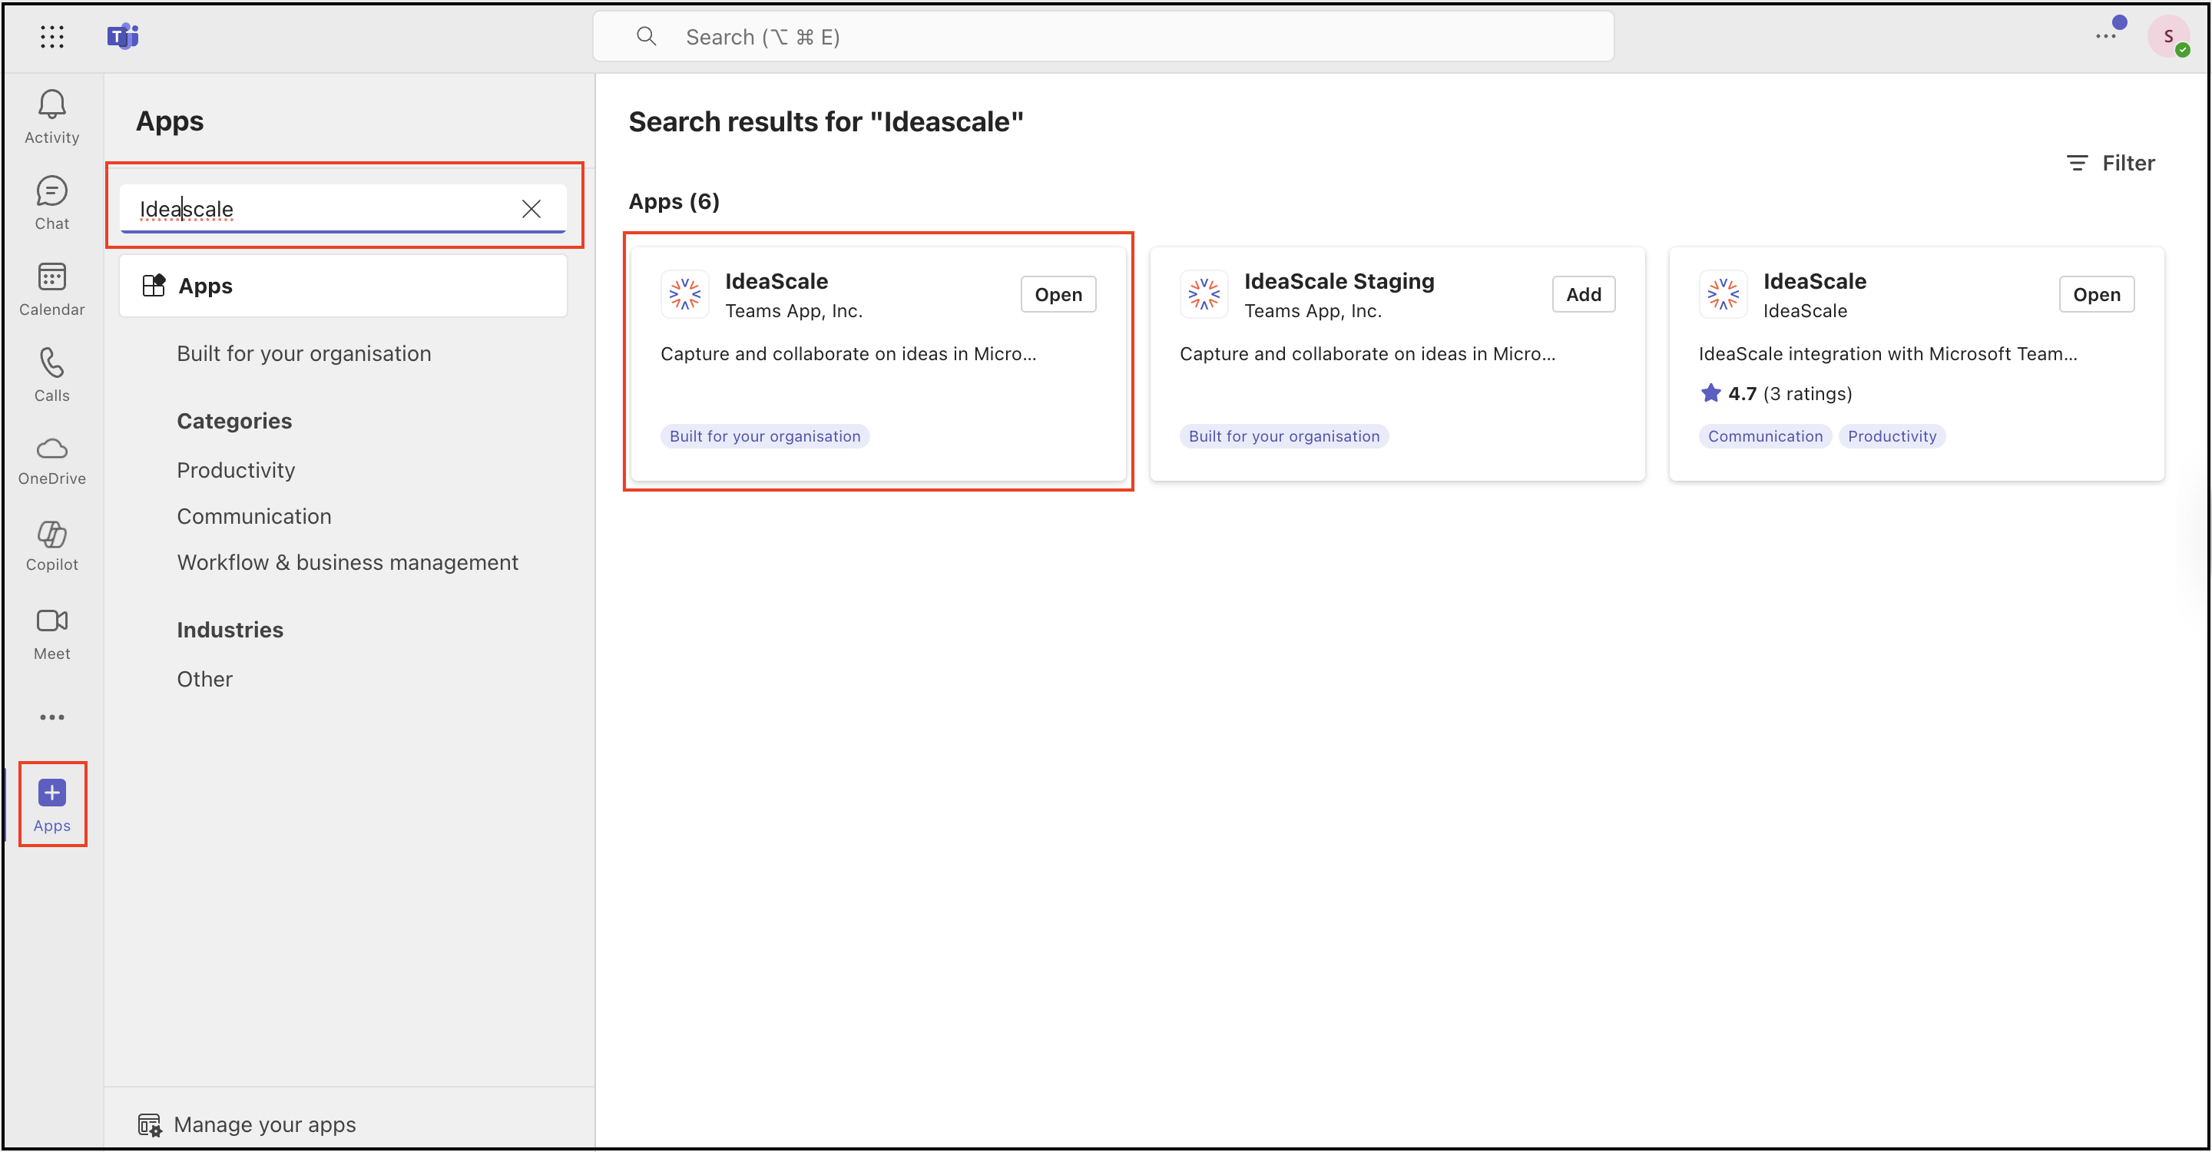
Task: Click the Productivity tag on IdeaScale card
Action: pyautogui.click(x=1892, y=436)
